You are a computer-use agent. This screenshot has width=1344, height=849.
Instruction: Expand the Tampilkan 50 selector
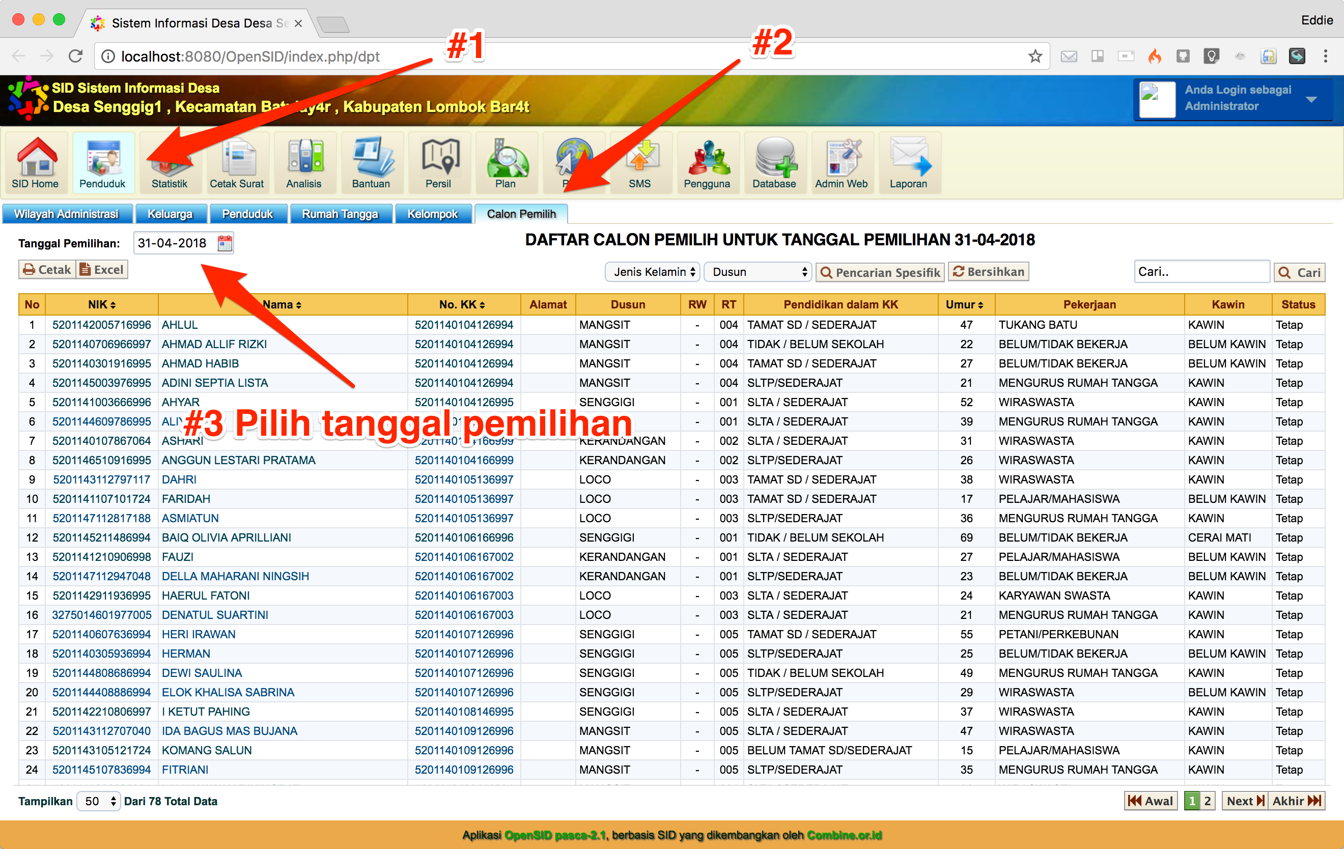pos(98,801)
